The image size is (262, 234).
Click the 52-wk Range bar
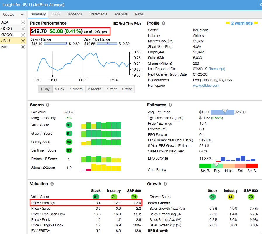click(x=55, y=44)
